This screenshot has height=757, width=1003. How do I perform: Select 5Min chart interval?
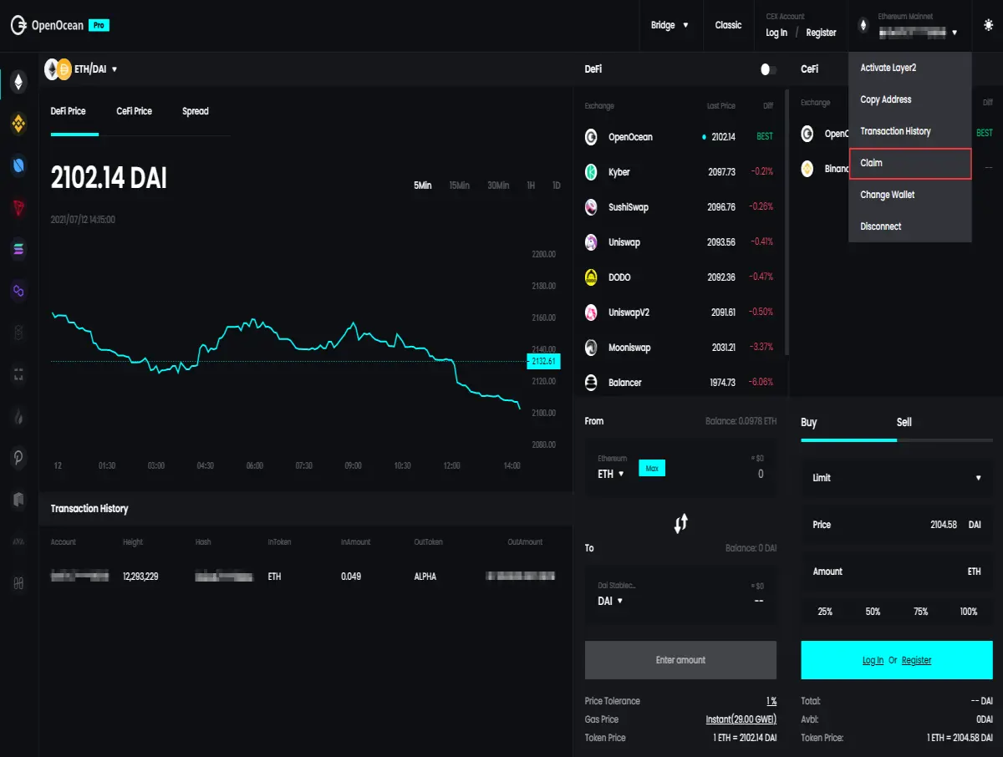click(422, 185)
